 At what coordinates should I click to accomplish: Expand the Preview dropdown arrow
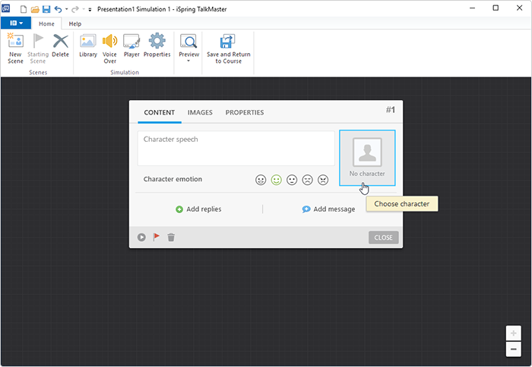click(x=188, y=61)
